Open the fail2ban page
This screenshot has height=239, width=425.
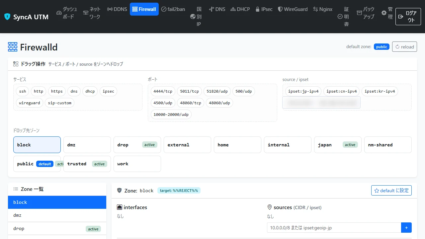click(x=173, y=9)
